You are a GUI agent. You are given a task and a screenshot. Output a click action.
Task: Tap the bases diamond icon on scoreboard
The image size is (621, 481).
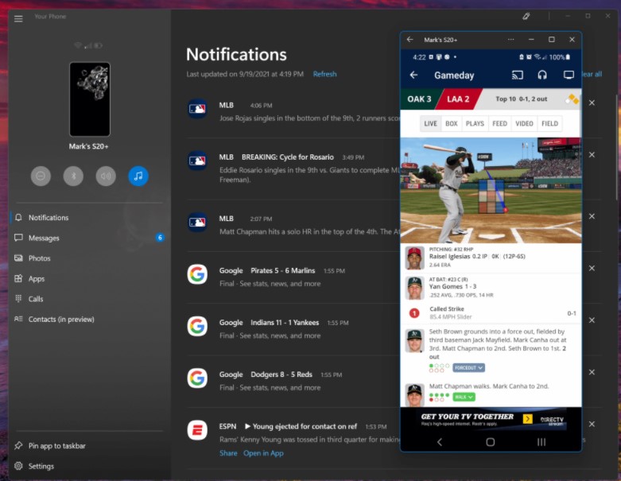coord(572,99)
